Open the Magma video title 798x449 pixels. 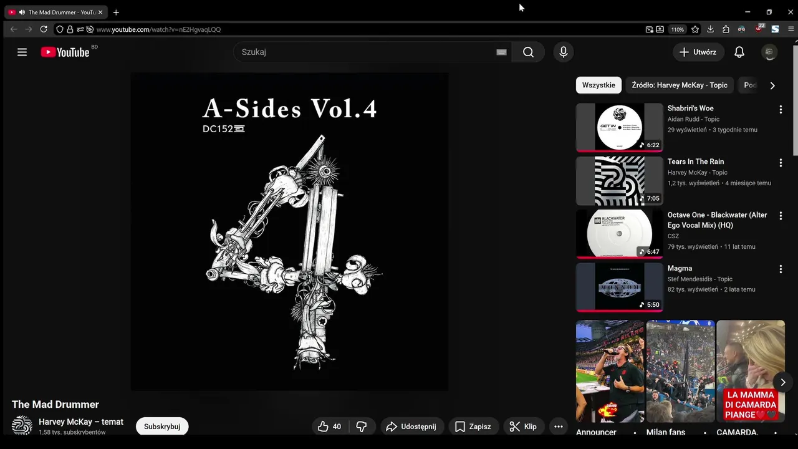680,268
